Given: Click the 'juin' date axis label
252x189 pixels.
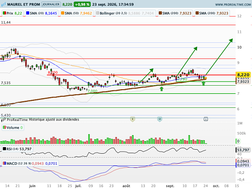Looking at the screenshot, I should 32,186.
